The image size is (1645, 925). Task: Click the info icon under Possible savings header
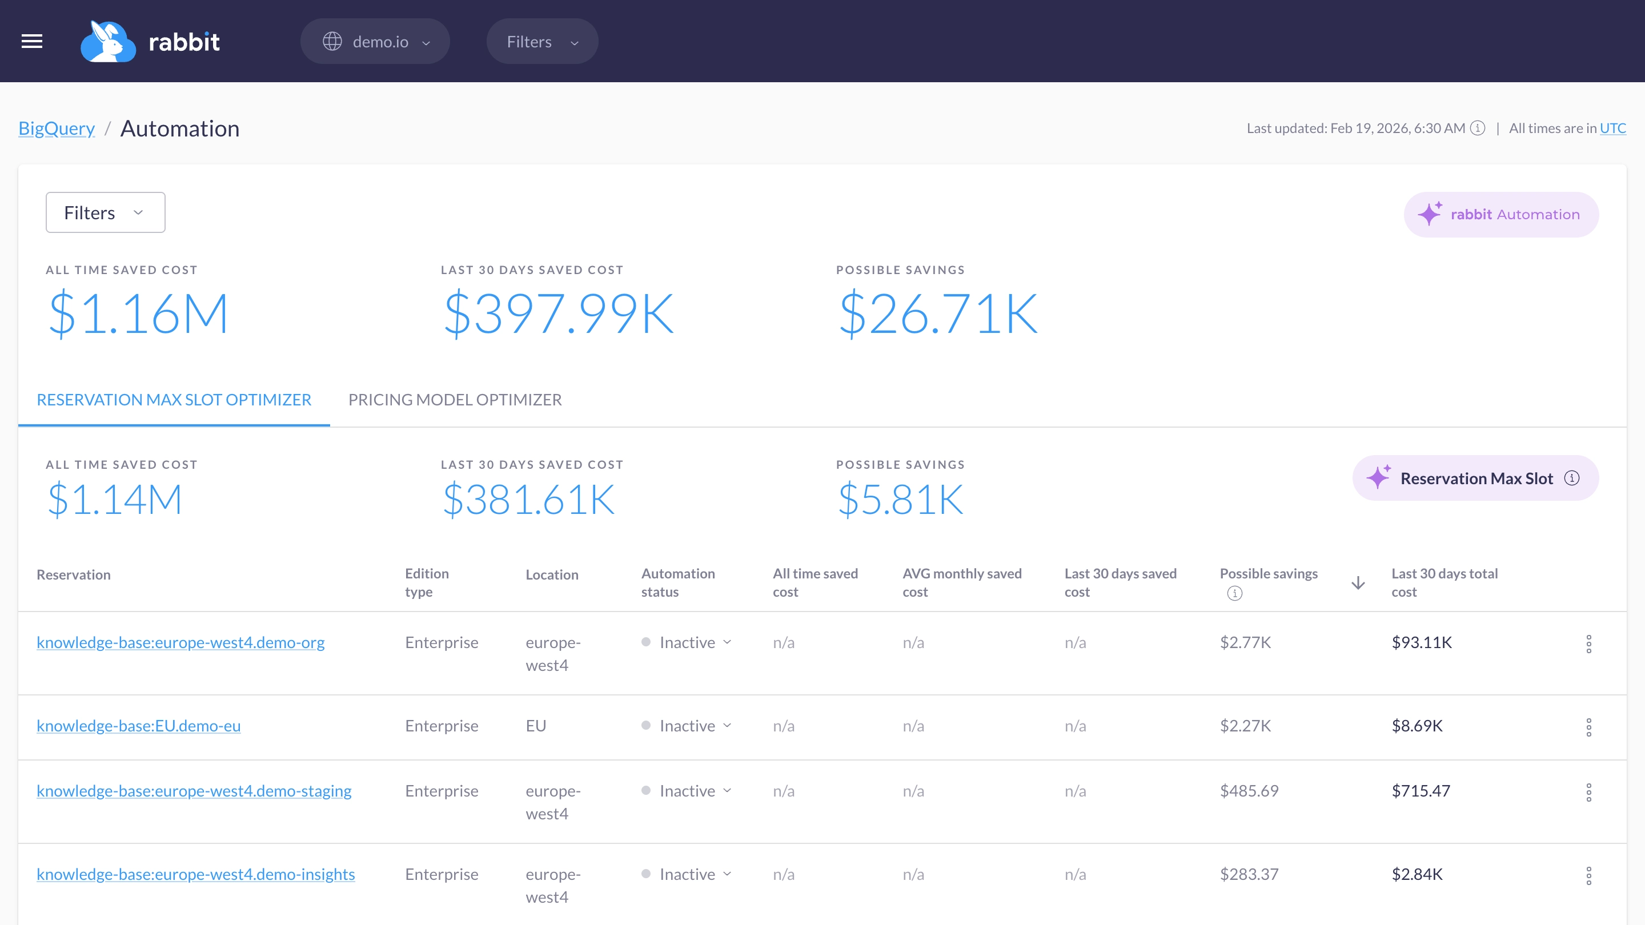click(1234, 594)
